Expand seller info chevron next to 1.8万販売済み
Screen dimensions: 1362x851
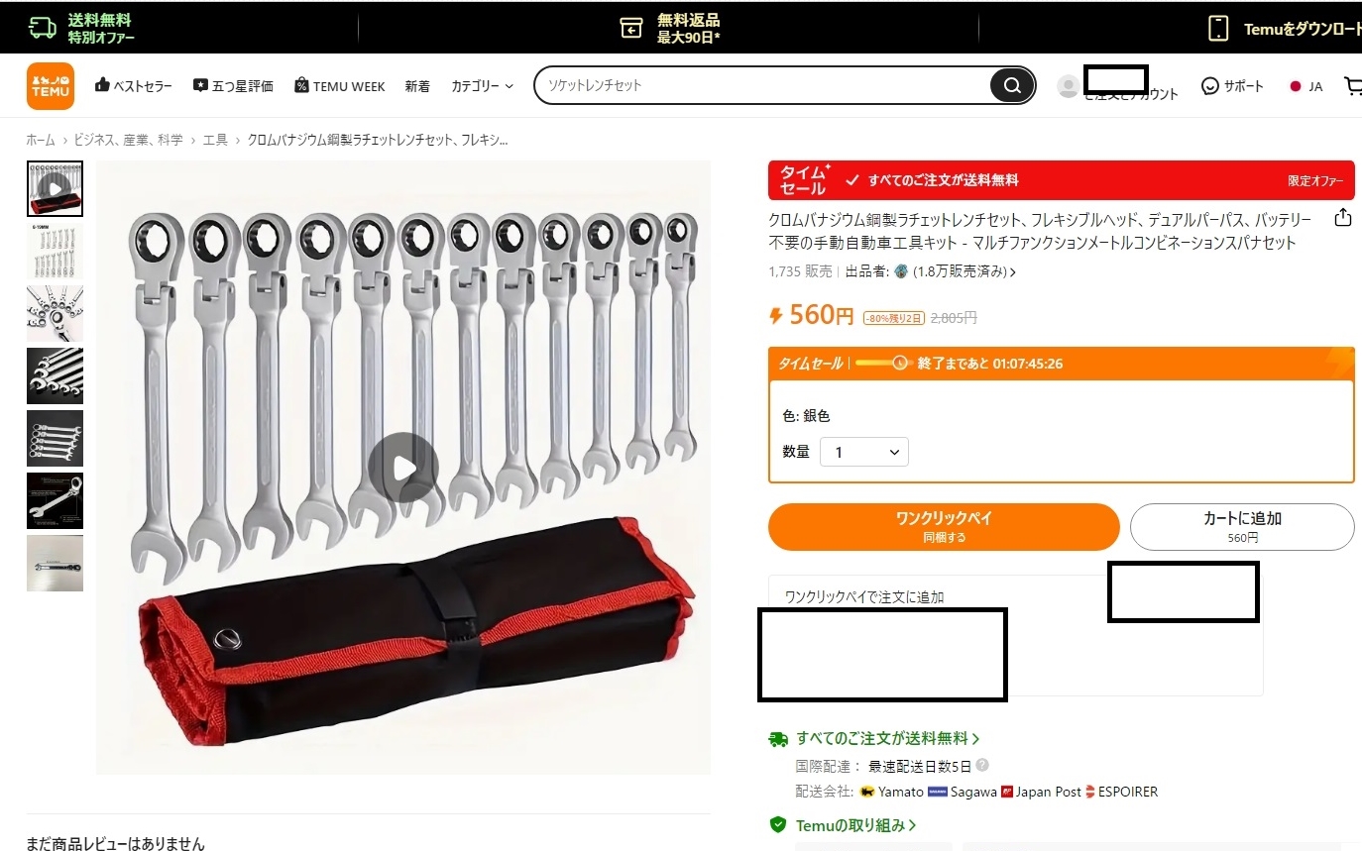pos(1012,271)
